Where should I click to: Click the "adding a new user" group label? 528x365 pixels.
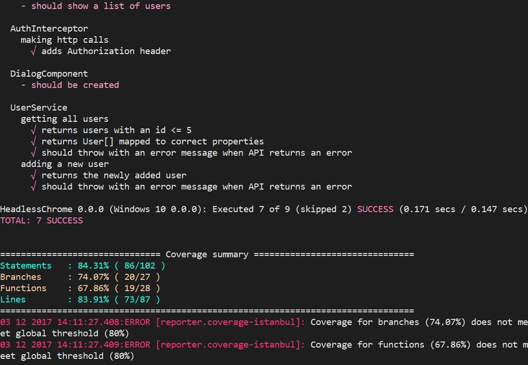tap(65, 164)
